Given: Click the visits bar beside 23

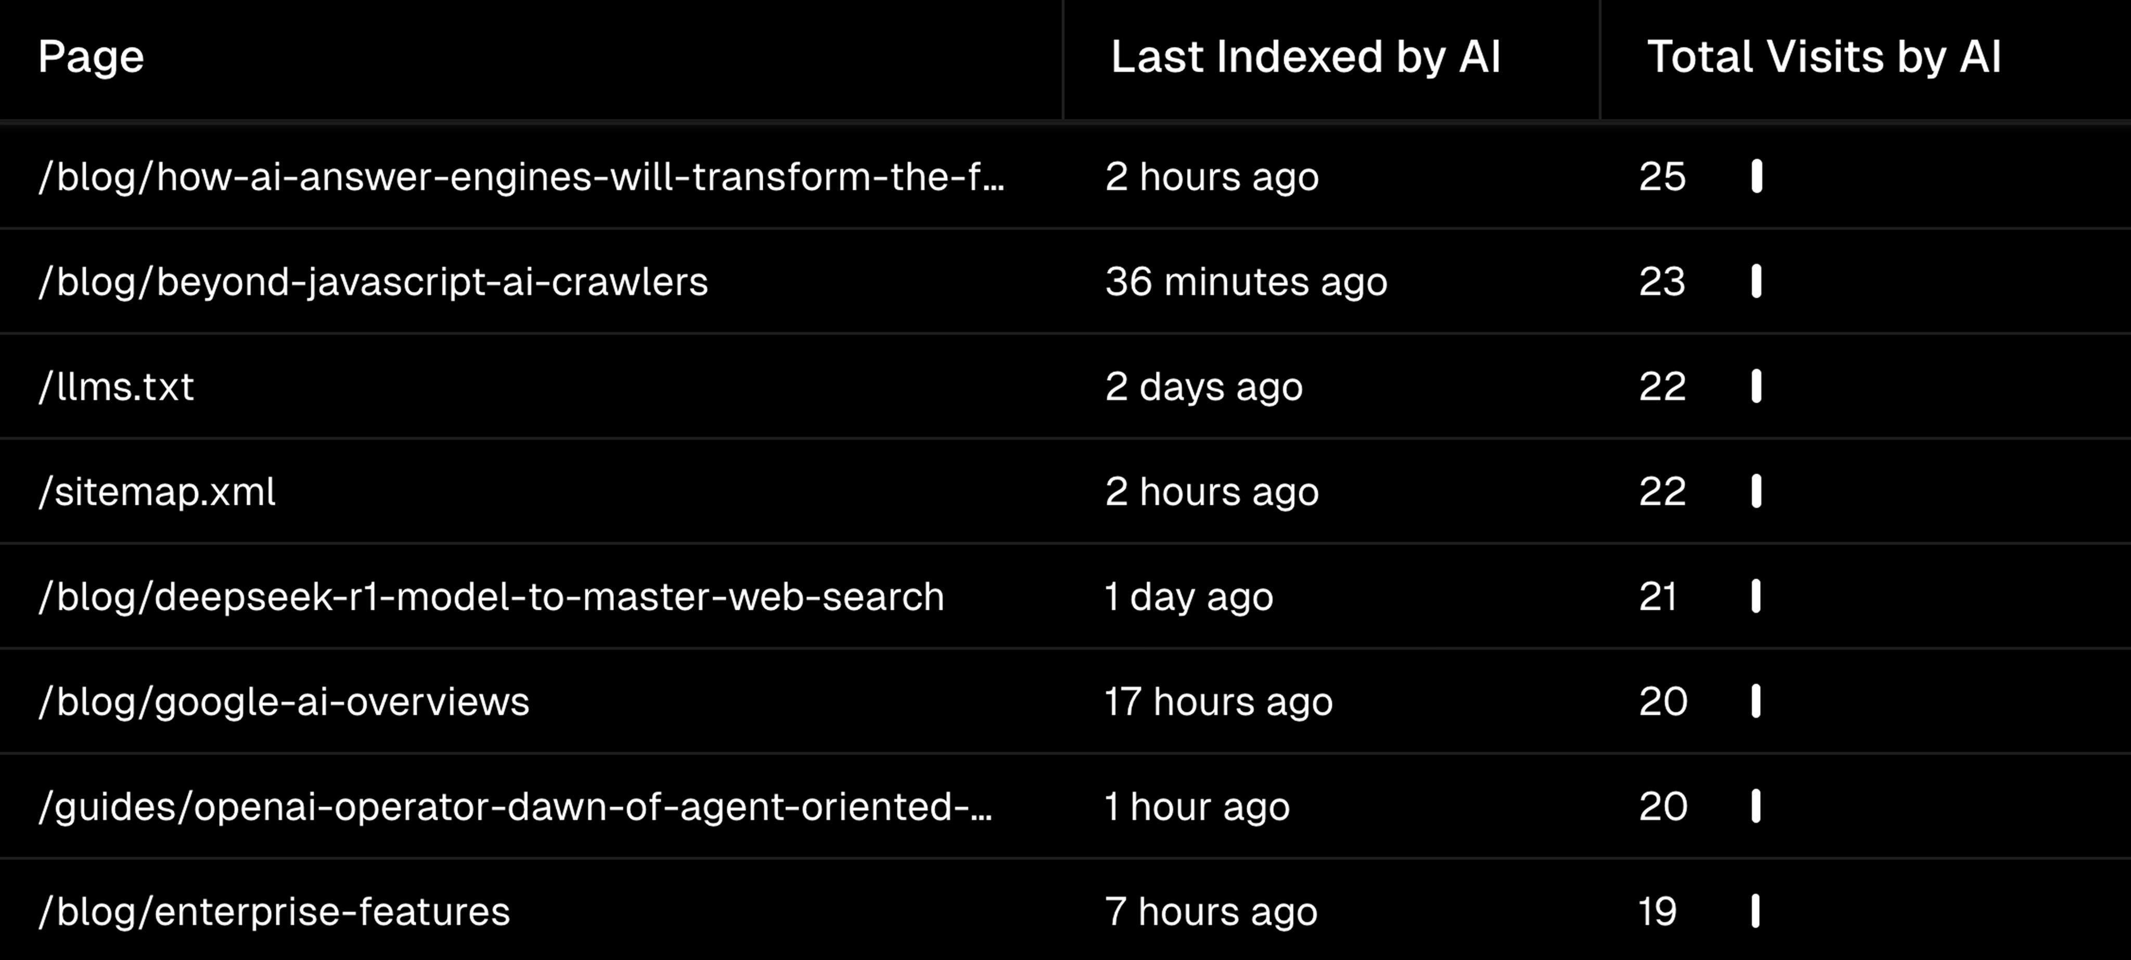Looking at the screenshot, I should tap(1755, 282).
